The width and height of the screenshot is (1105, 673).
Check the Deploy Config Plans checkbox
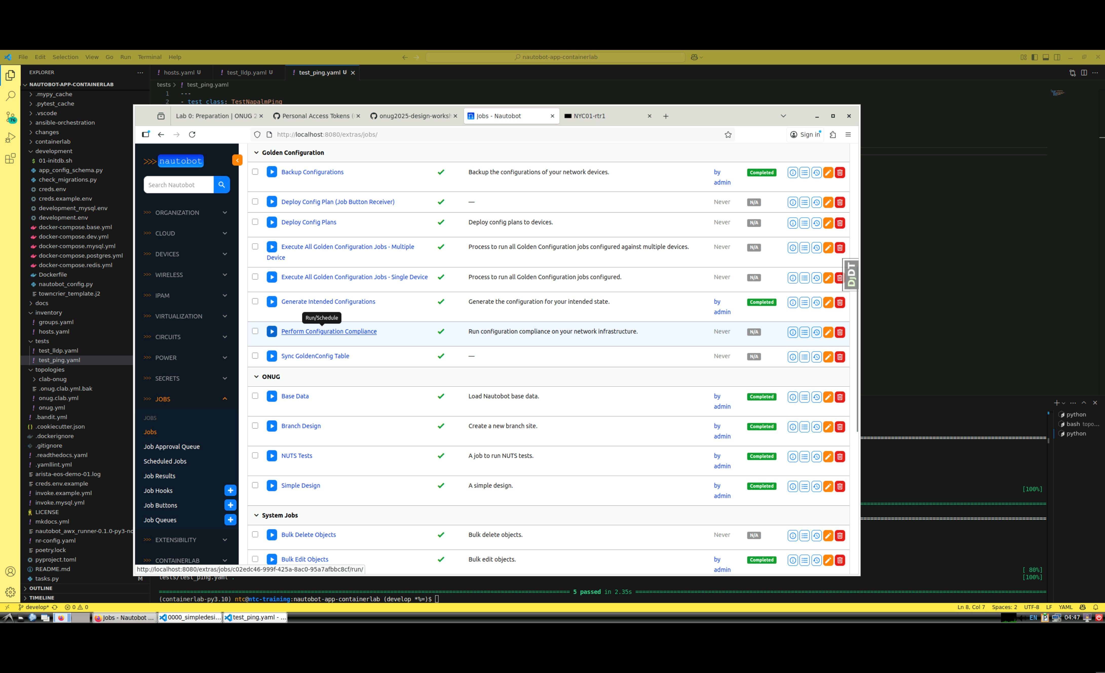(255, 222)
